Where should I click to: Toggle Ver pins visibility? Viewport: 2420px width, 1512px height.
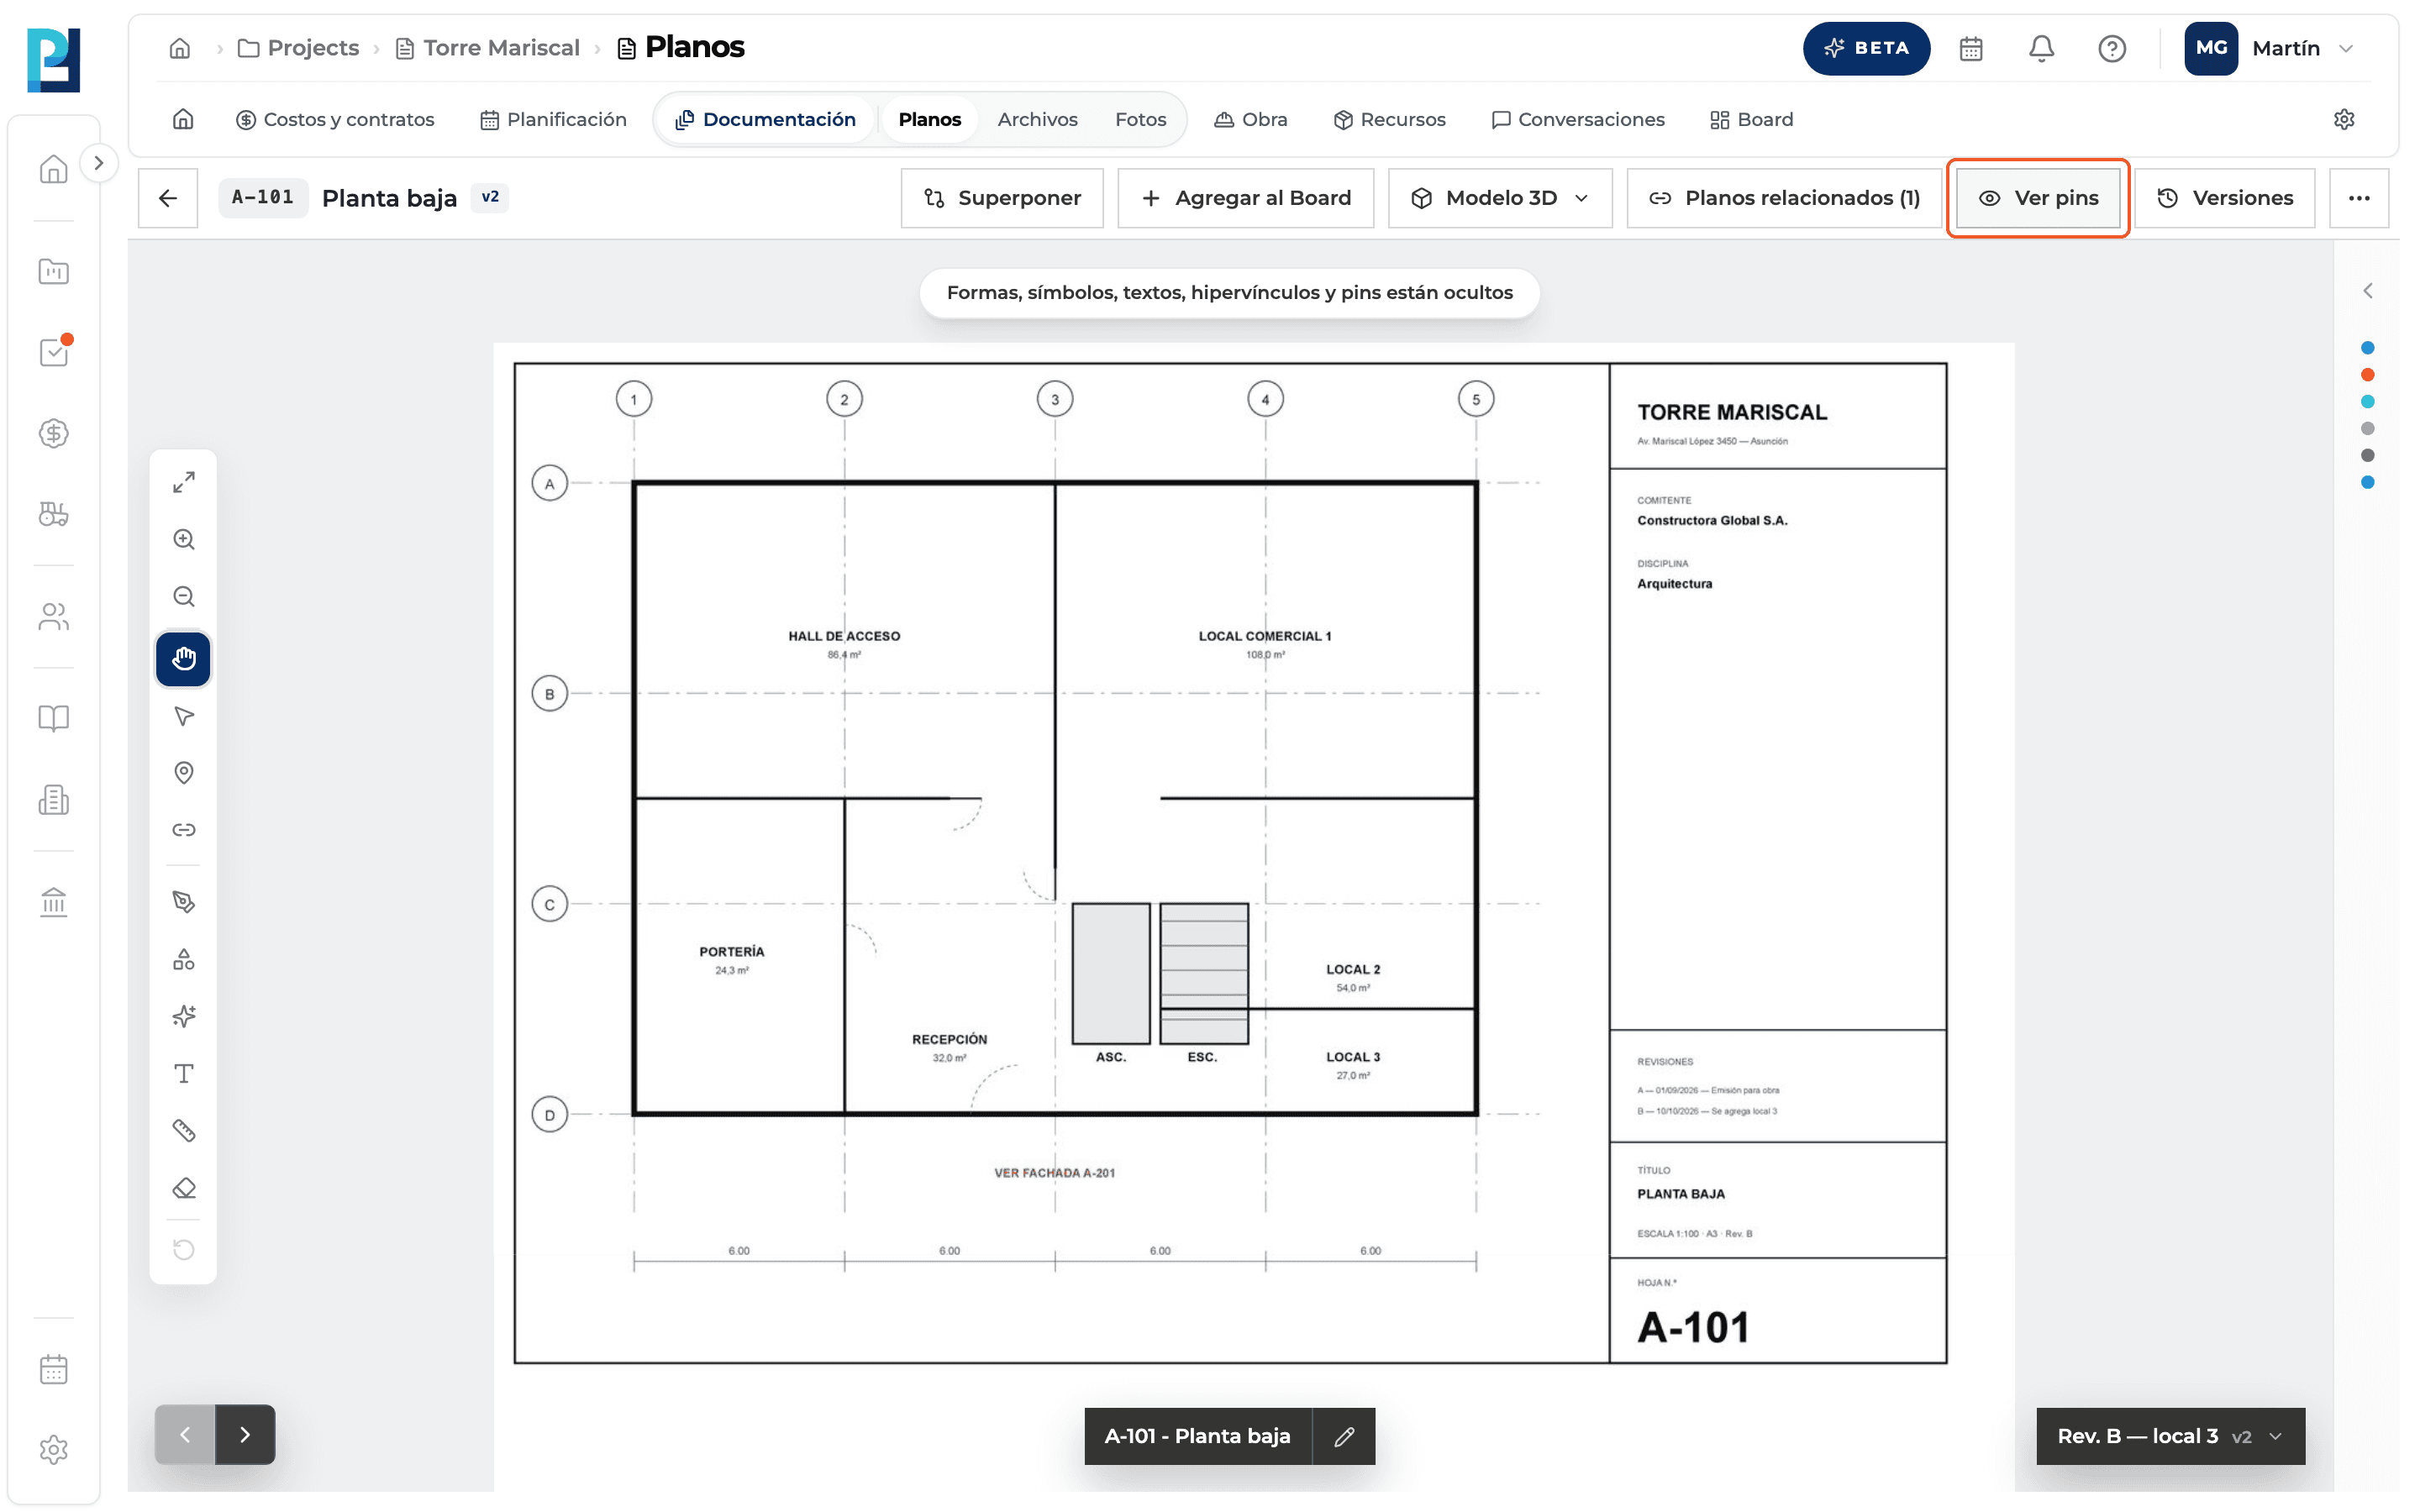click(x=2037, y=198)
